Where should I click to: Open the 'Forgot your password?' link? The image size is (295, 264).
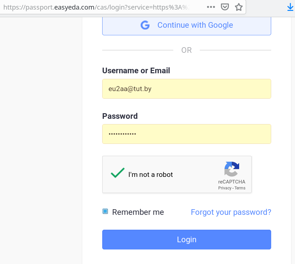(x=231, y=212)
